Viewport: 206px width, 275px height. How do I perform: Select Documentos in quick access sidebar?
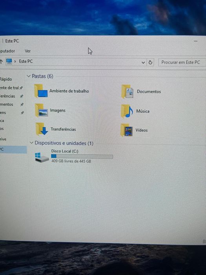coord(7,104)
